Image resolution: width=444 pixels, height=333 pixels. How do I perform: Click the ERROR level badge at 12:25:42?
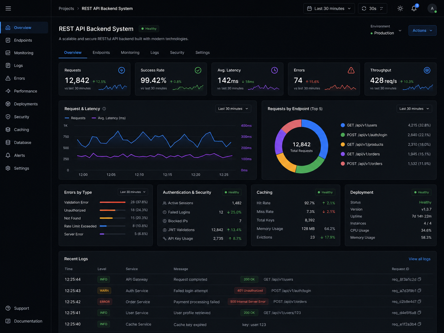point(105,302)
